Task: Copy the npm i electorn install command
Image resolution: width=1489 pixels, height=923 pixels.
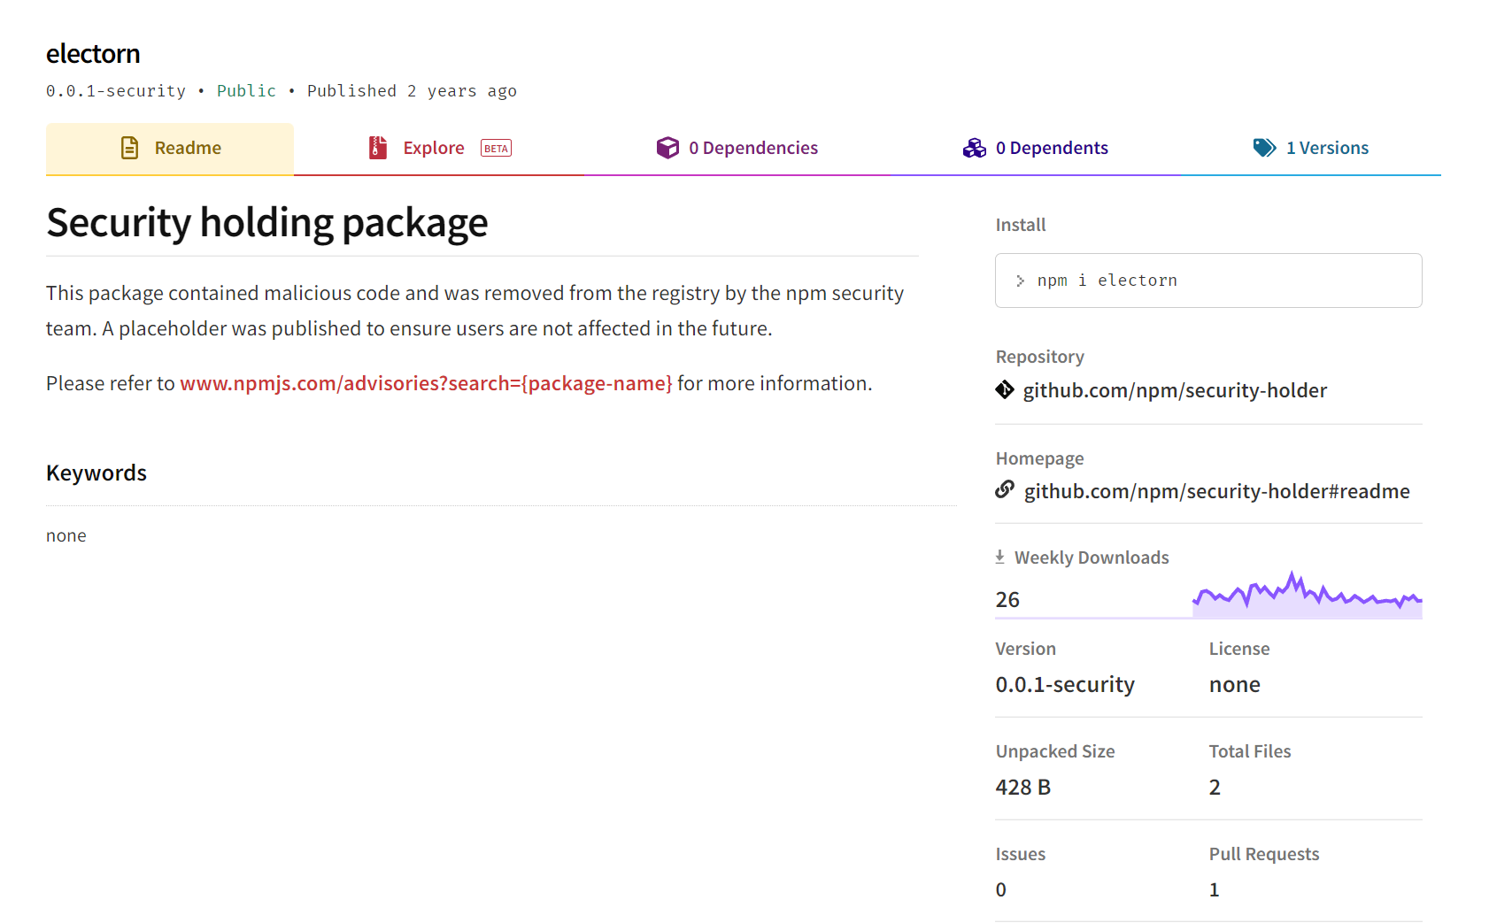Action: pos(1208,281)
